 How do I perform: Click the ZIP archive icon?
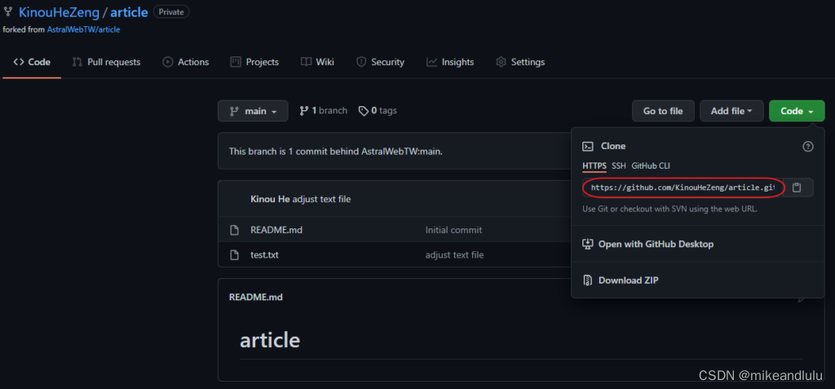coord(588,281)
